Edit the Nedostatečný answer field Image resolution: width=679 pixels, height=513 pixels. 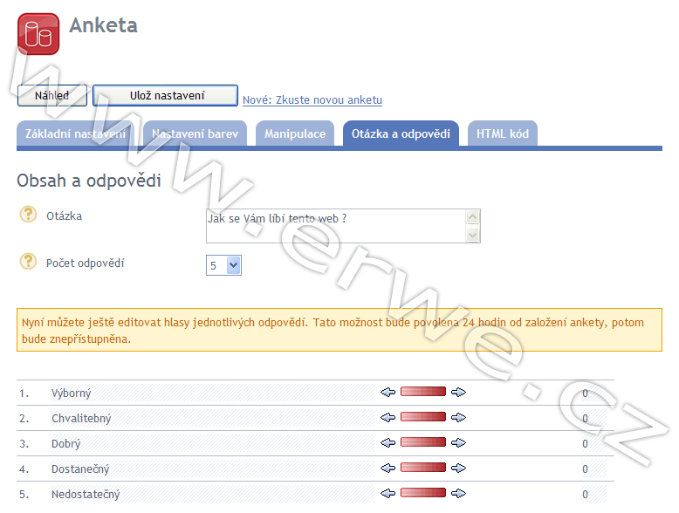212,494
